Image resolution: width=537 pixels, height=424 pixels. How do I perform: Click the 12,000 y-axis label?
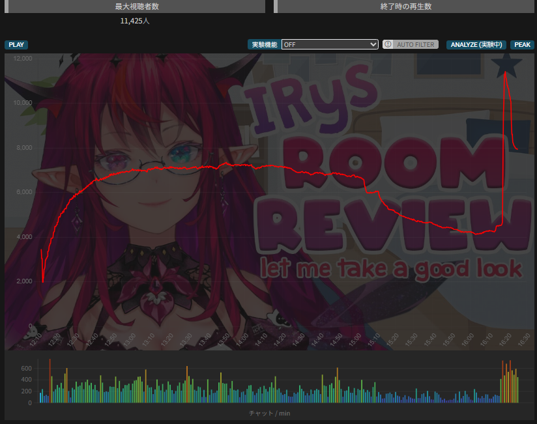coord(23,59)
